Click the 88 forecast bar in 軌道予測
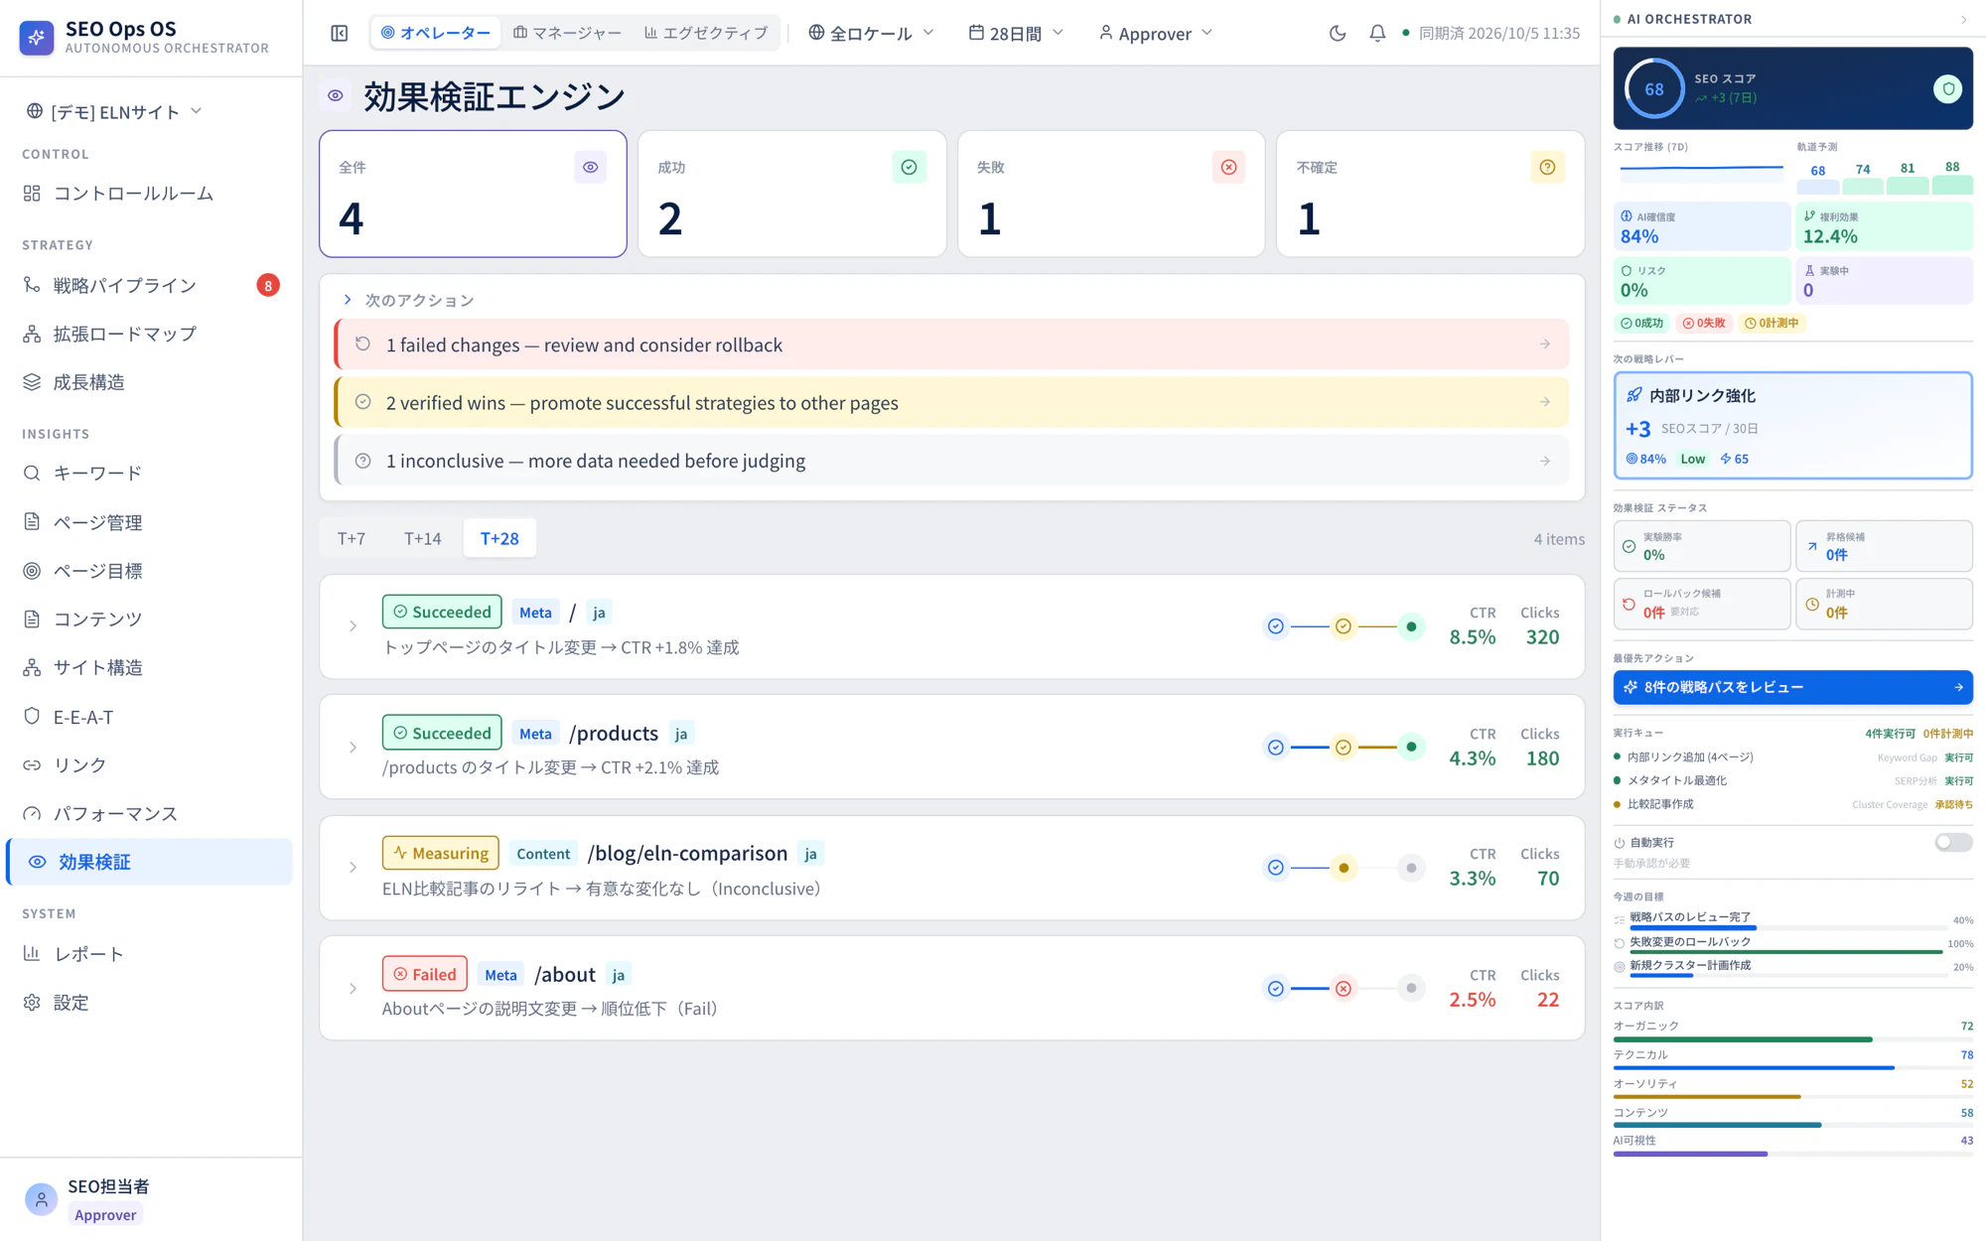The height and width of the screenshot is (1241, 1986). click(x=1951, y=185)
